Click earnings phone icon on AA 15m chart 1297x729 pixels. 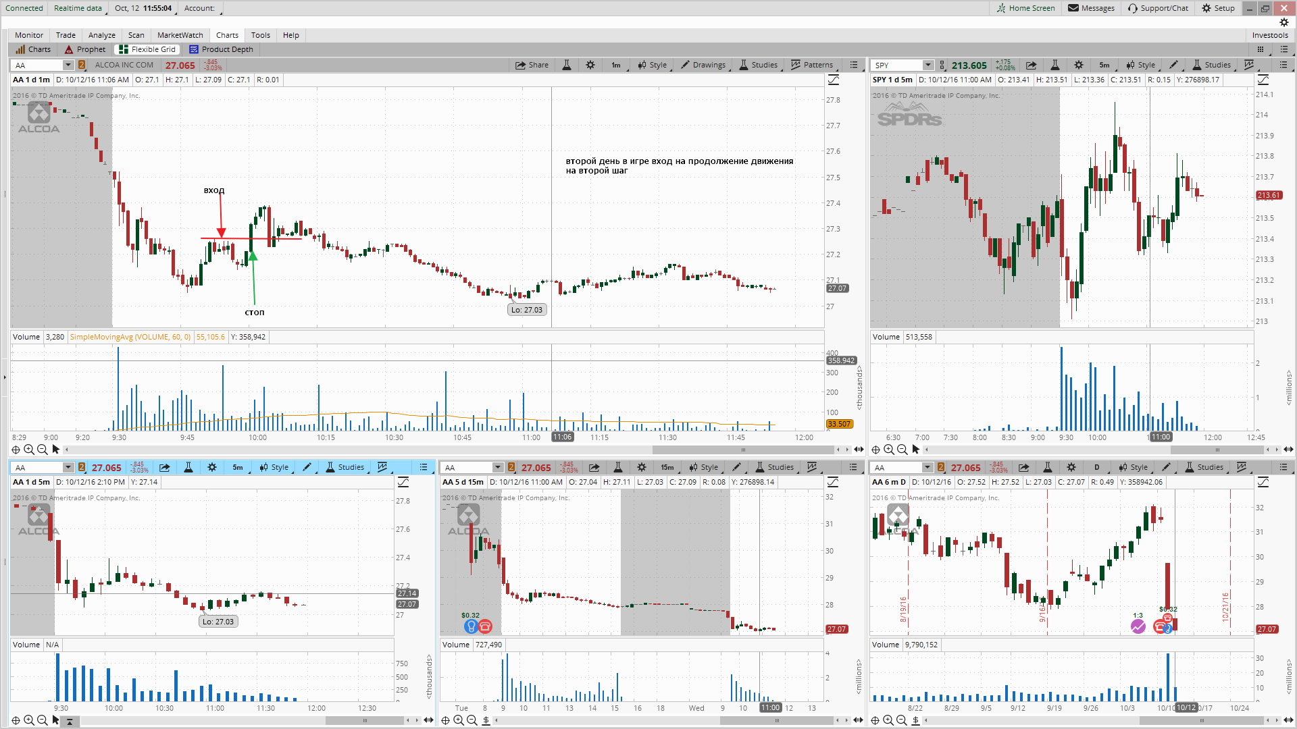pyautogui.click(x=485, y=626)
